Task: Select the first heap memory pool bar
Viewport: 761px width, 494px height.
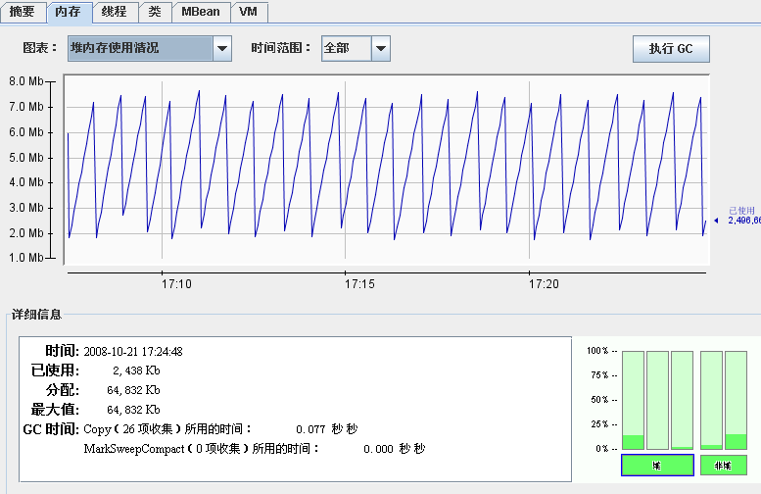Action: click(x=633, y=400)
